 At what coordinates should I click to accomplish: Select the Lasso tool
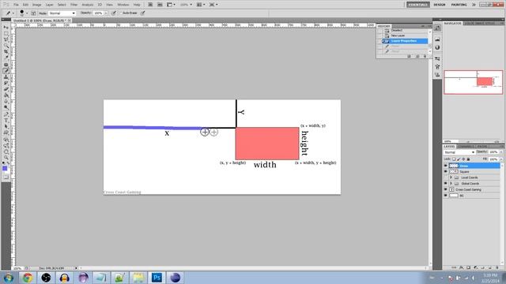pos(6,39)
